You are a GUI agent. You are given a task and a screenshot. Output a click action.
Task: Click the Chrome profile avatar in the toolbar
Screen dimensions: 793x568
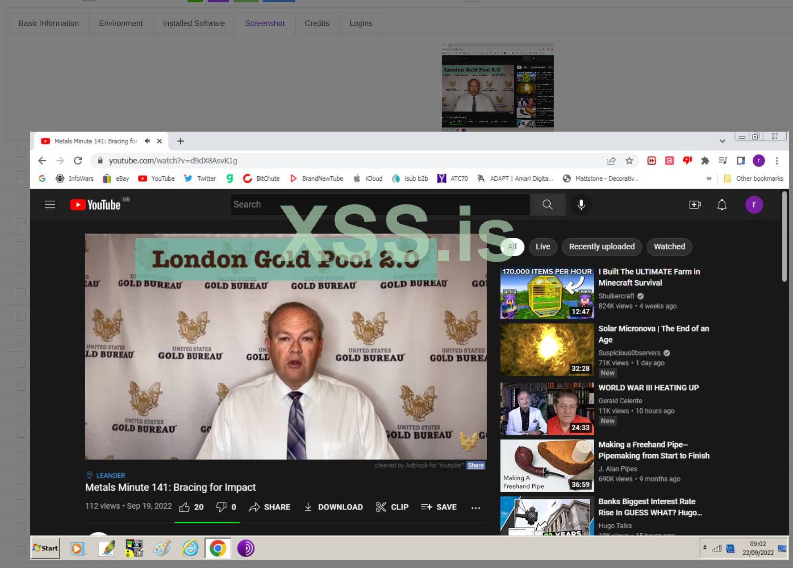(759, 161)
